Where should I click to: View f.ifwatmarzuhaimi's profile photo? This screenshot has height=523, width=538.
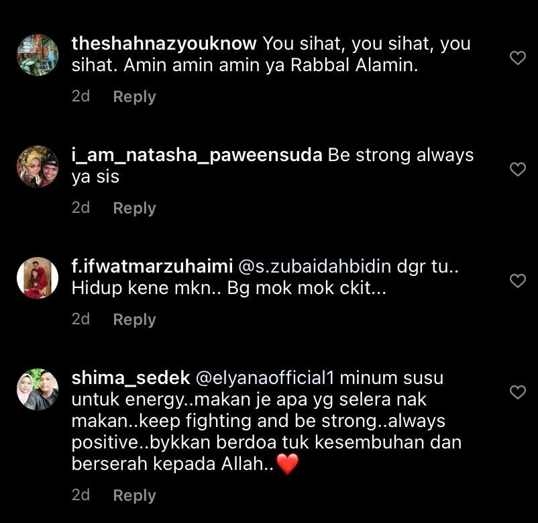[x=38, y=278]
